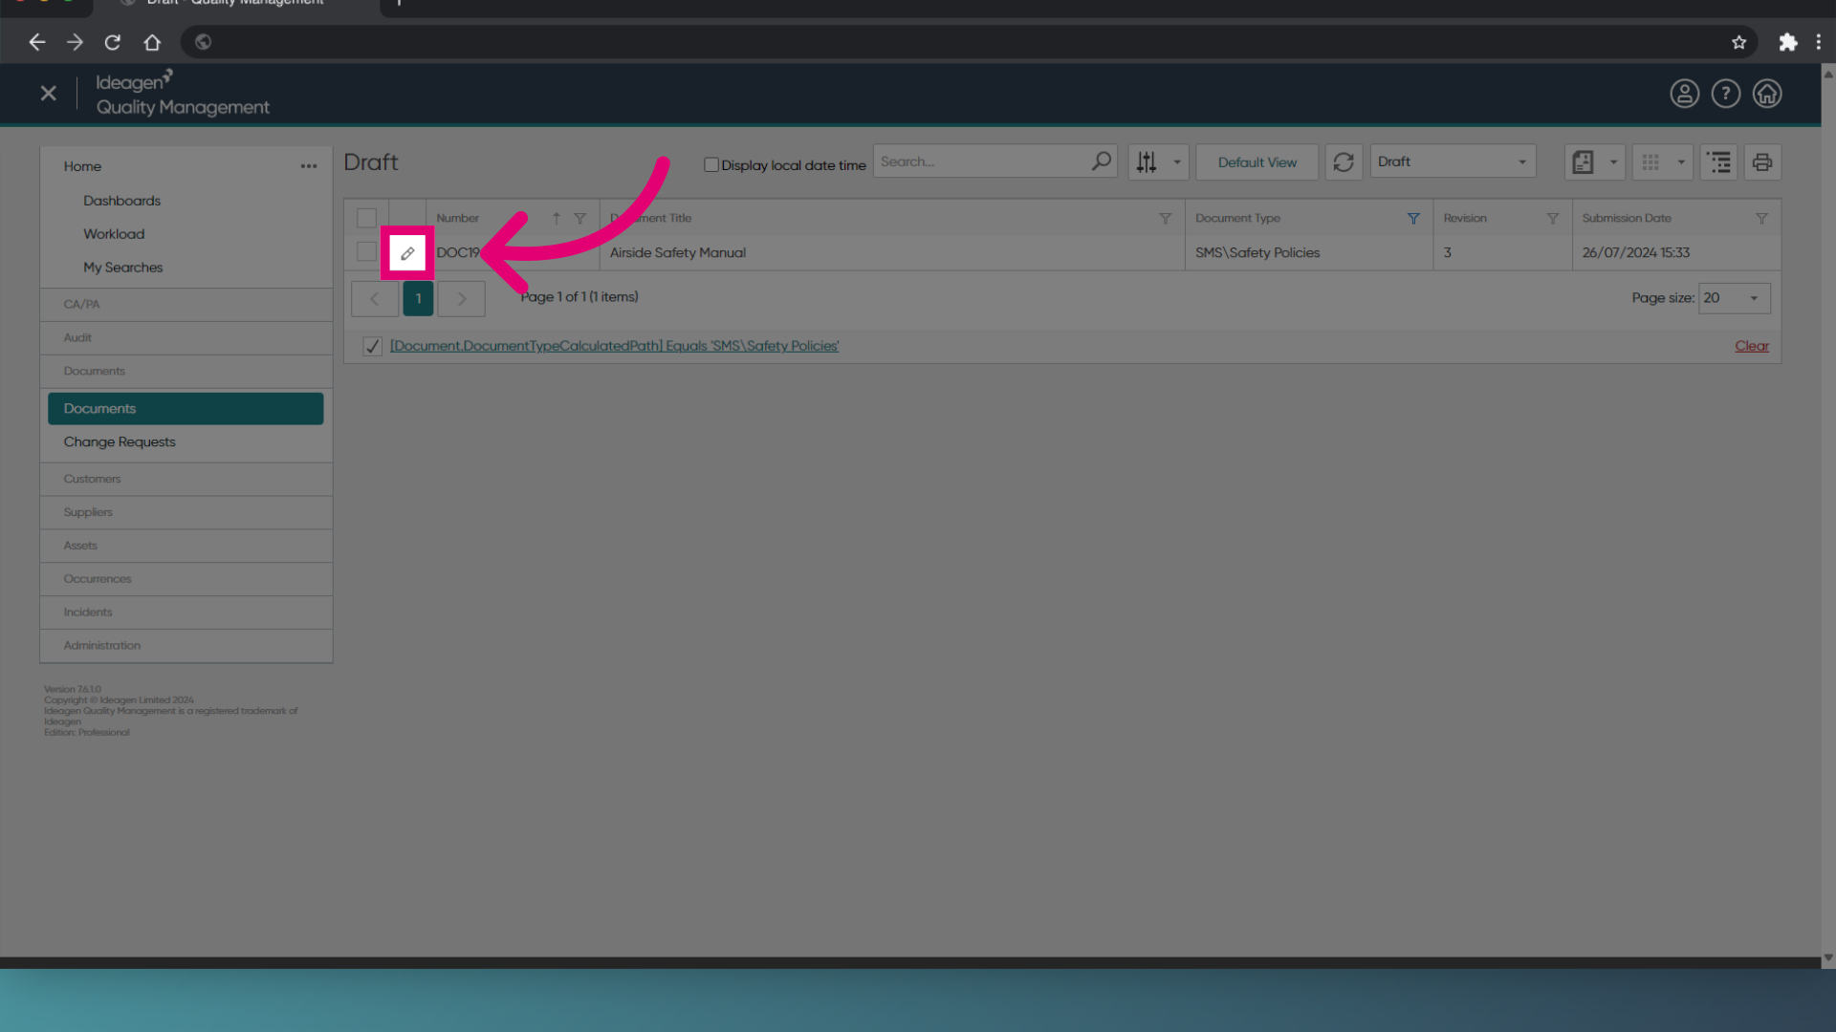Expand the export icon dropdown arrow

[1613, 162]
